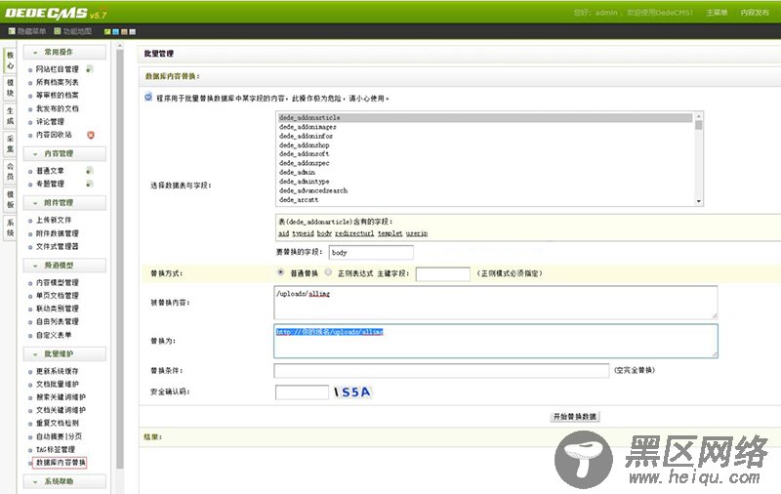Select the green skin color swatch
Screen dimensions: 781x494
coord(107,32)
